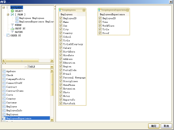Uncheck the PhotoPath field checkbox
Screen dimensions: 174x130
tap(61, 103)
